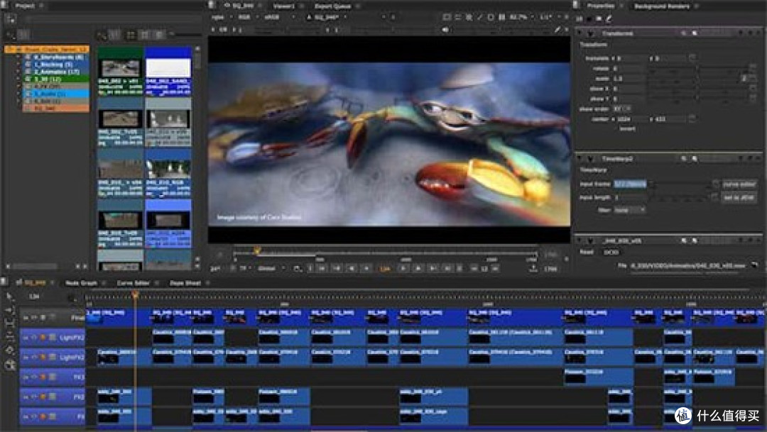The image size is (767, 432).
Task: Select the arrow selection tool in timeline toolbar
Action: click(x=9, y=296)
